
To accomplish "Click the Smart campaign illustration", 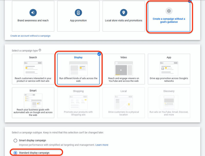I will click(x=33, y=101).
